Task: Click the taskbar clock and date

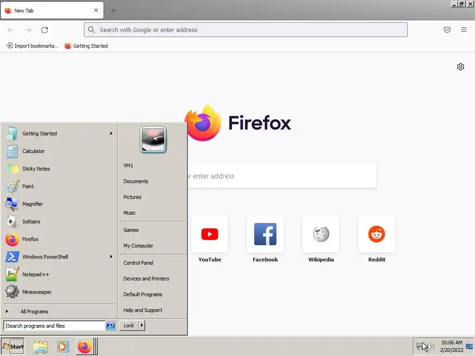Action: coord(452,346)
